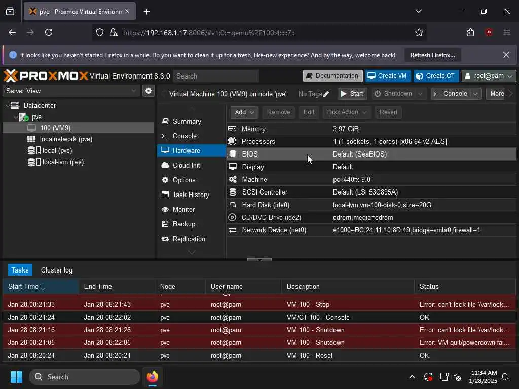Click the Windows taskbar Search box

85,377
